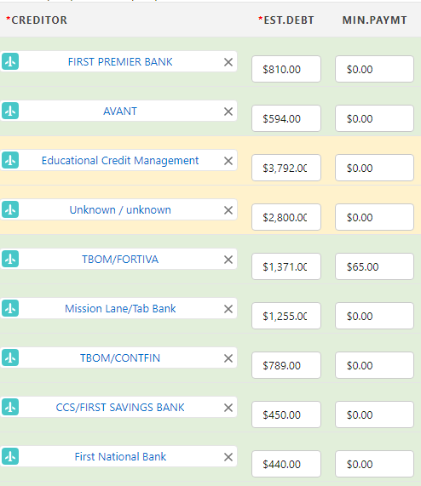Image resolution: width=421 pixels, height=486 pixels.
Task: Open the Mission Lane/Tab Bank creditor field
Action: (120, 308)
